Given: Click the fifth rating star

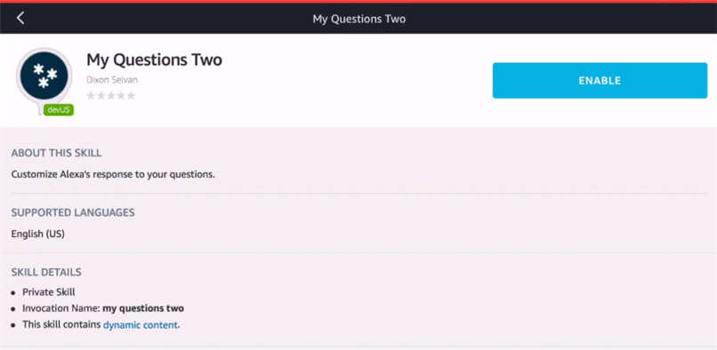Looking at the screenshot, I should 132,96.
